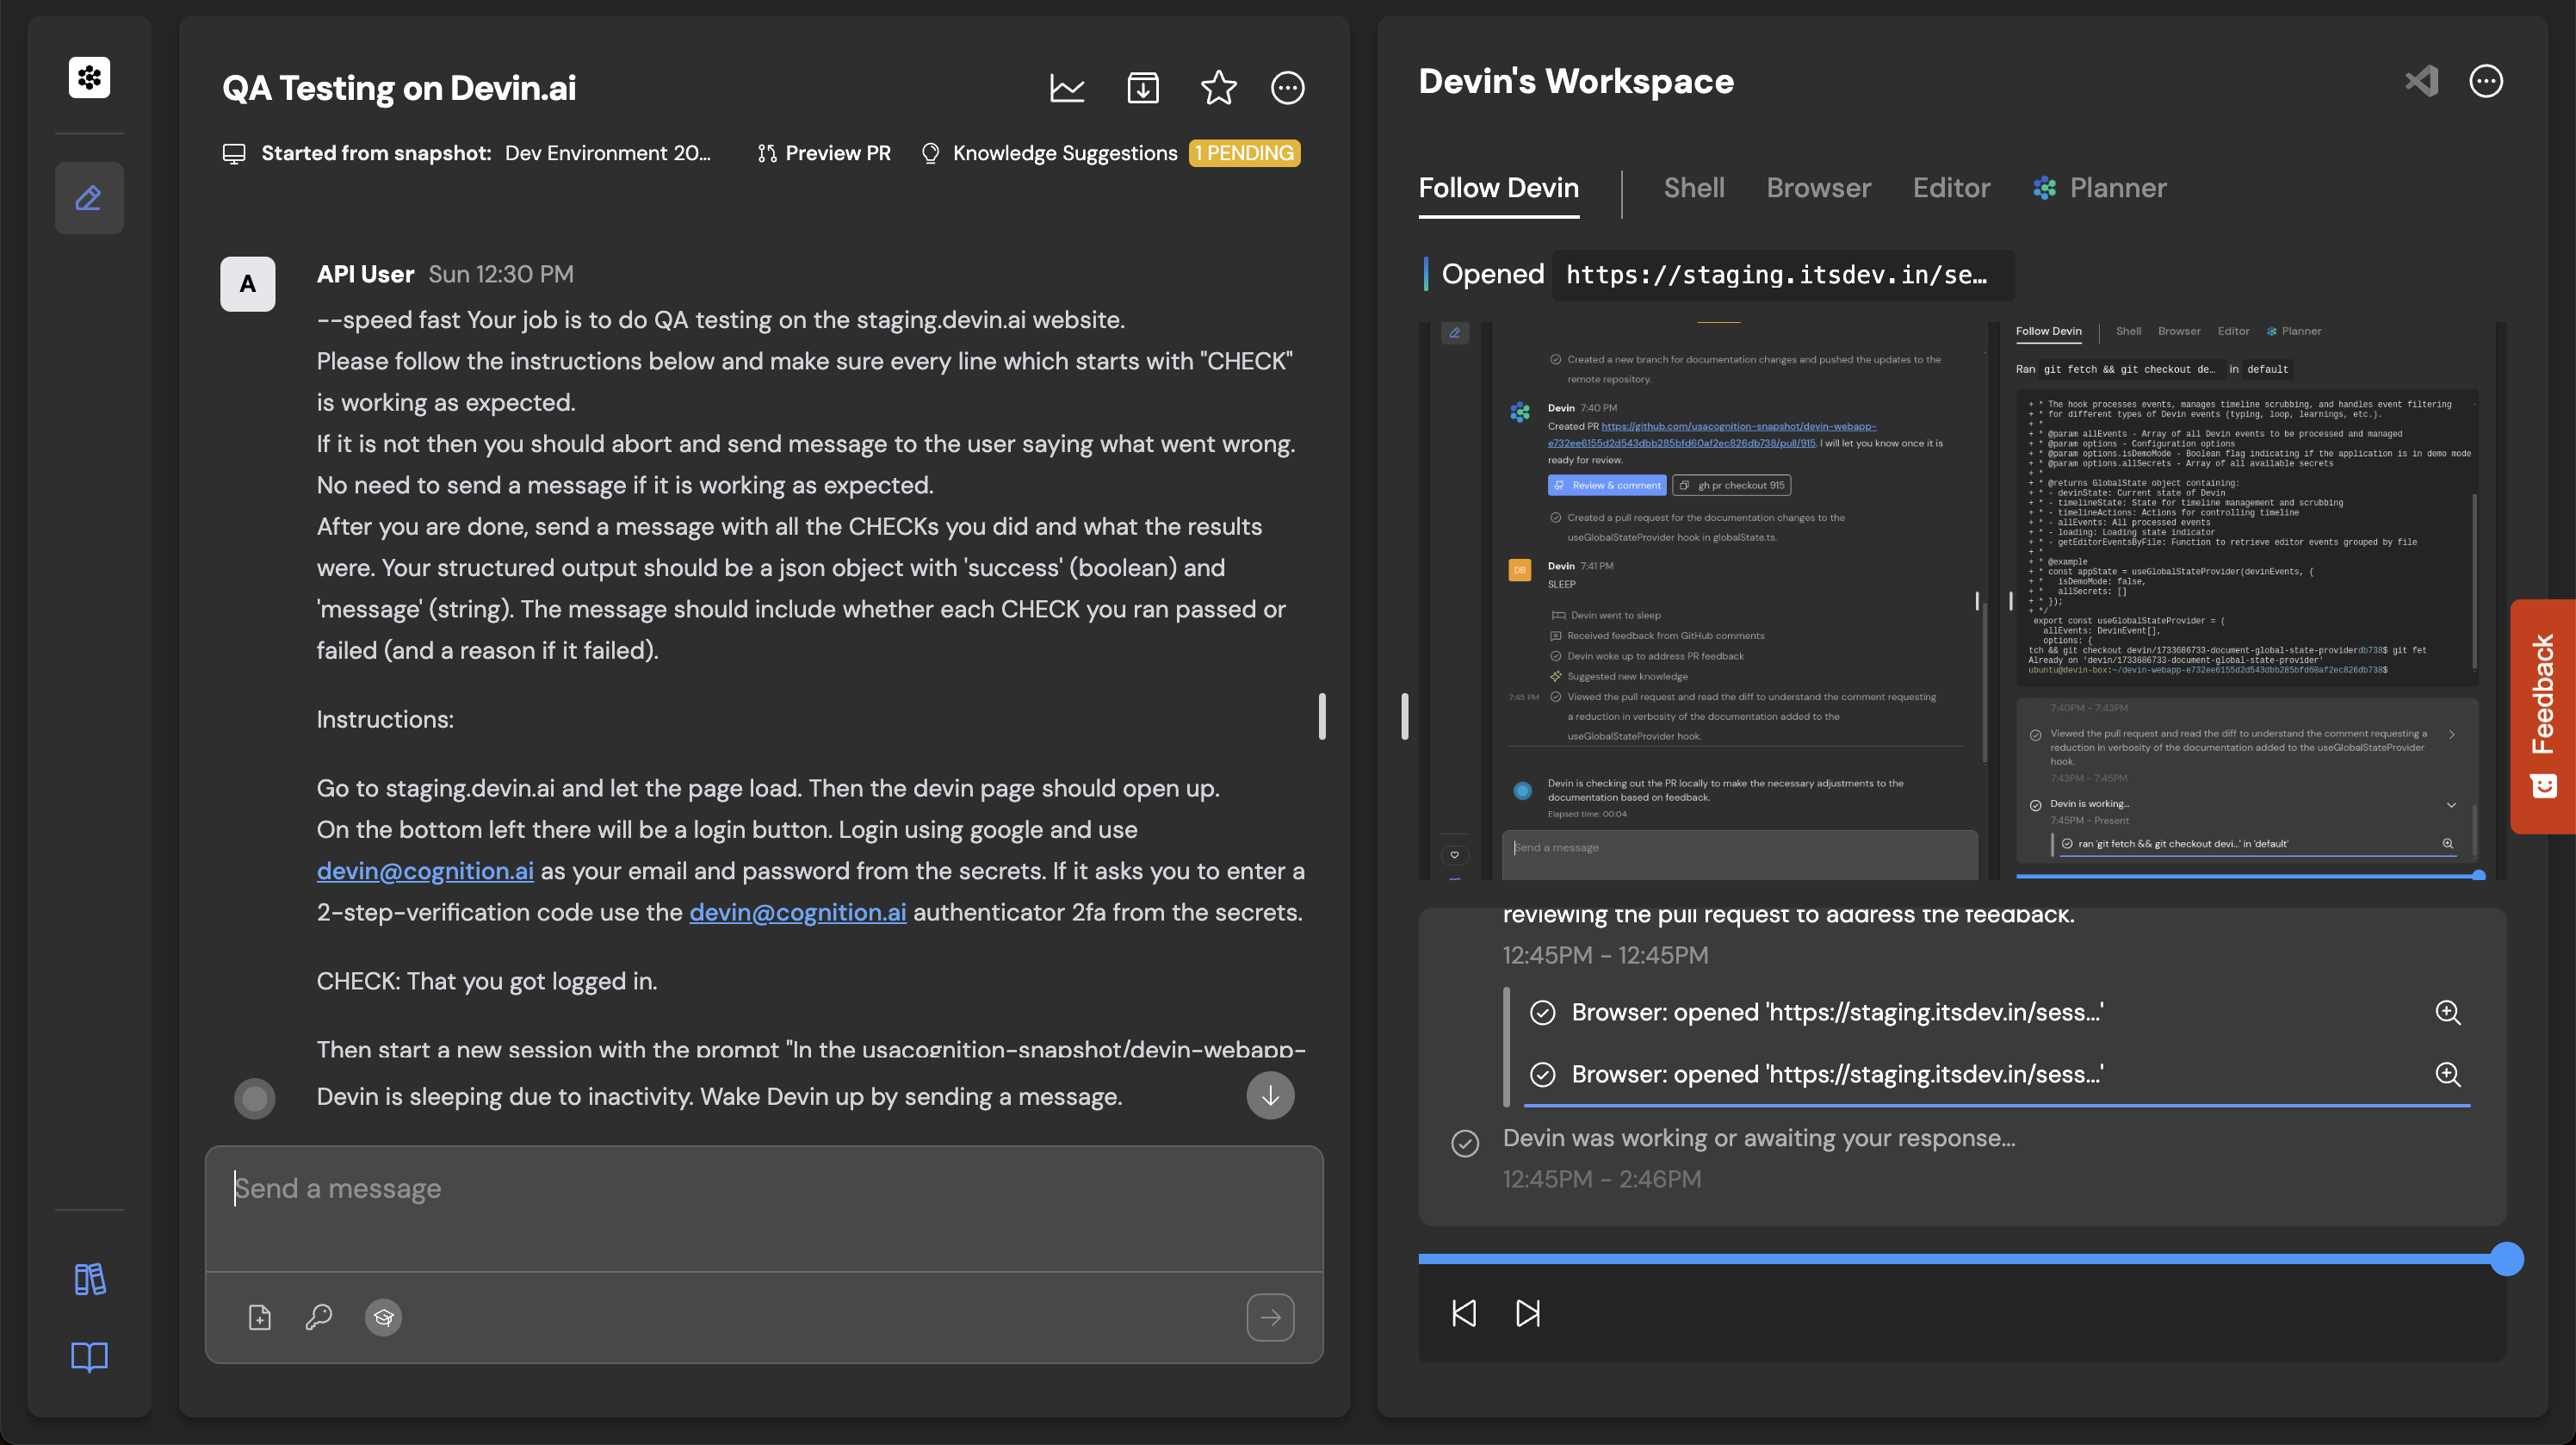Attach a file with the document-plus icon

pyautogui.click(x=259, y=1317)
